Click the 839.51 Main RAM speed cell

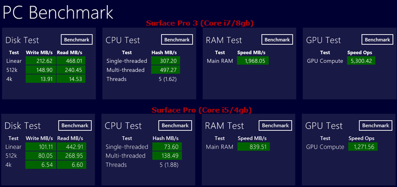(254, 147)
